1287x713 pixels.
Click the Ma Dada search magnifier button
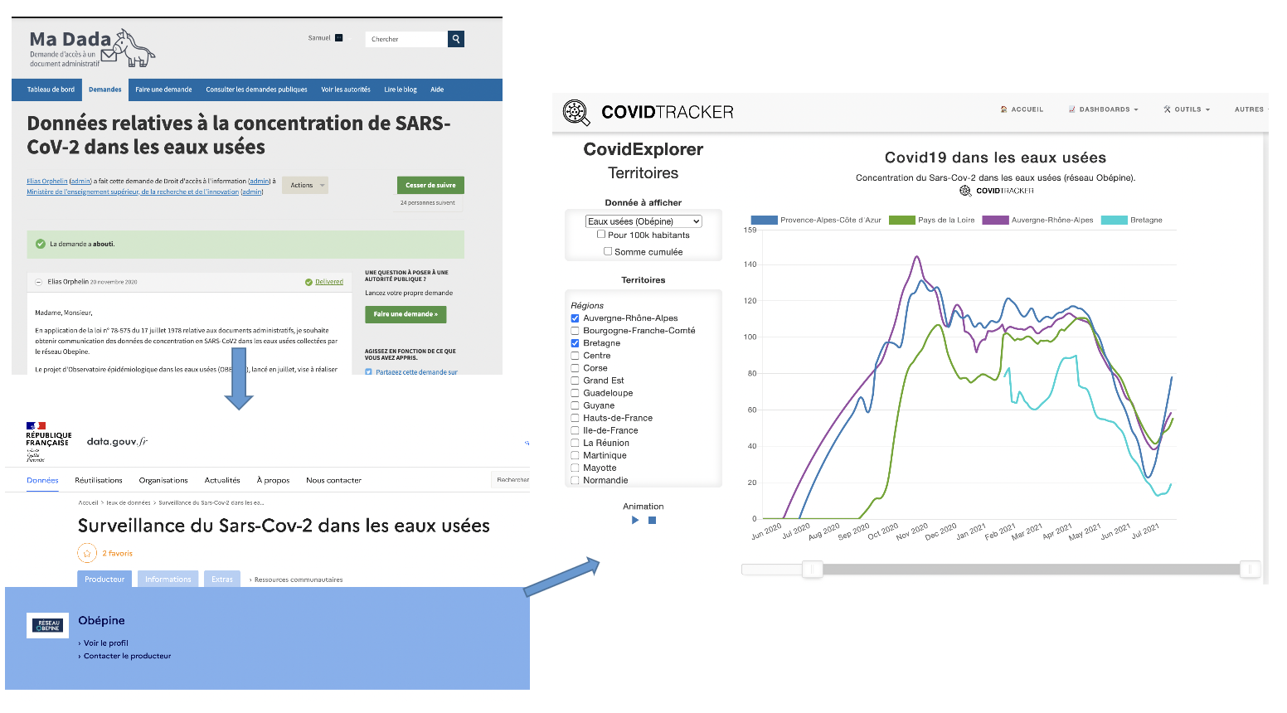point(456,39)
